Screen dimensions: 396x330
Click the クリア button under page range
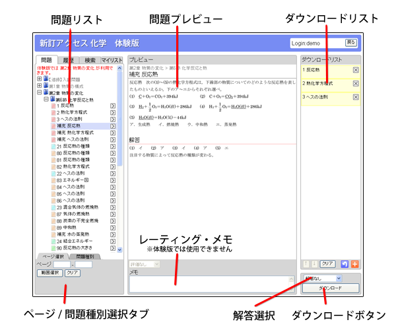click(x=73, y=273)
